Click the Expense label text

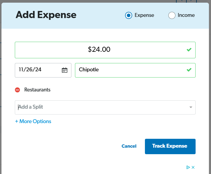144,15
